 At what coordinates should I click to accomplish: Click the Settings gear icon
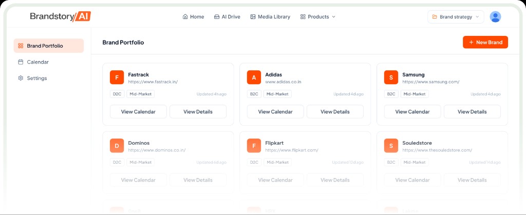click(21, 78)
